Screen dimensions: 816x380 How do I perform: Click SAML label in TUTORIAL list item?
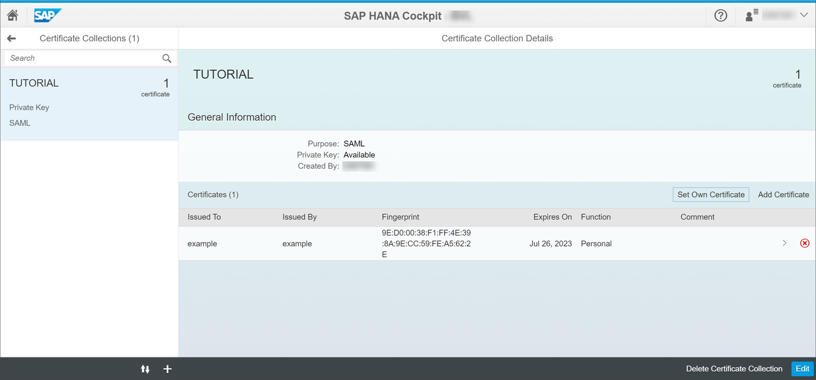tap(20, 123)
